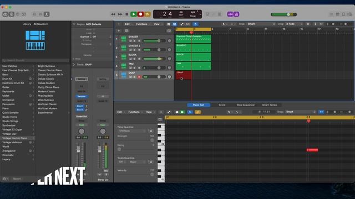Screen dimensions: 355x199
Task: Open the Inspector panel button
Action: pyautogui.click(x=12, y=14)
